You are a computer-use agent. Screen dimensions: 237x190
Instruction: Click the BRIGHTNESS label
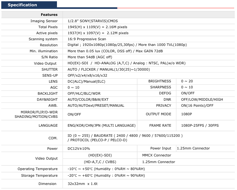click(159, 81)
